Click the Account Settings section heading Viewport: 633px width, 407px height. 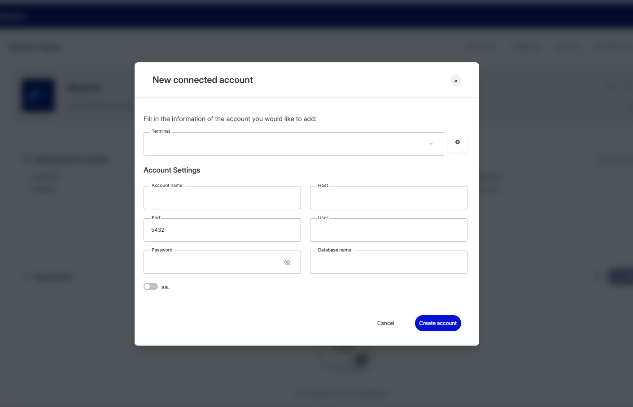tap(172, 170)
